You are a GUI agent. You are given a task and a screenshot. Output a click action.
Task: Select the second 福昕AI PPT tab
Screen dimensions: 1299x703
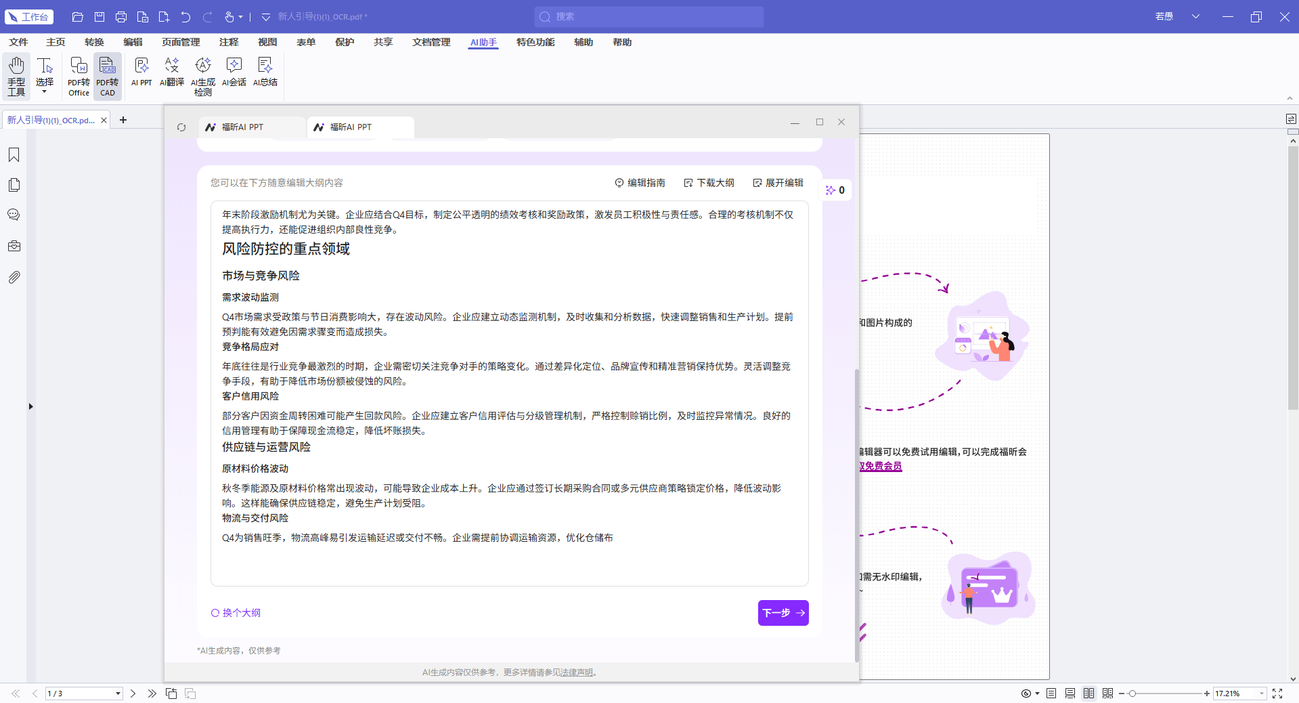click(360, 127)
